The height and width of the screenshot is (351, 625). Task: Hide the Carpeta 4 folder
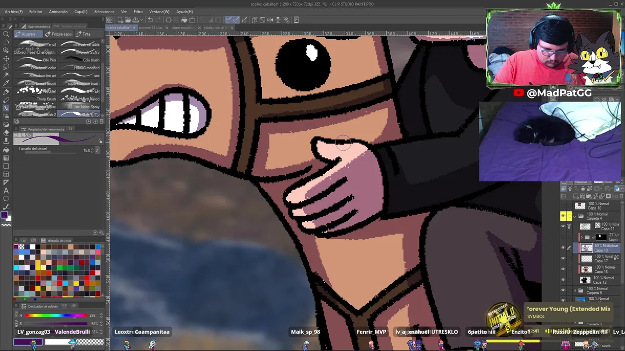(x=563, y=216)
